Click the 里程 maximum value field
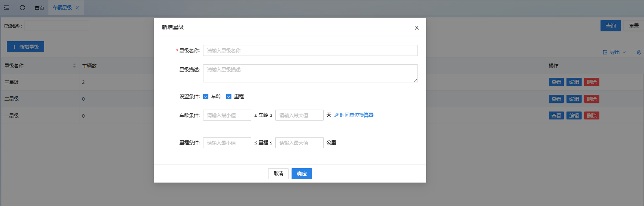Viewport: 644px width, 206px height. 299,142
